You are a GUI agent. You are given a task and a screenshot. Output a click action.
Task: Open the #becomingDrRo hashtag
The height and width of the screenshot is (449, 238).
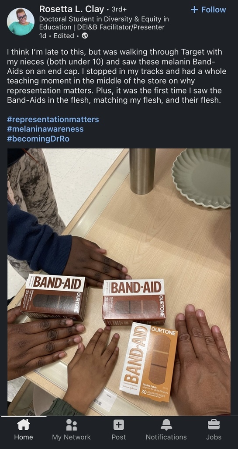(x=38, y=139)
